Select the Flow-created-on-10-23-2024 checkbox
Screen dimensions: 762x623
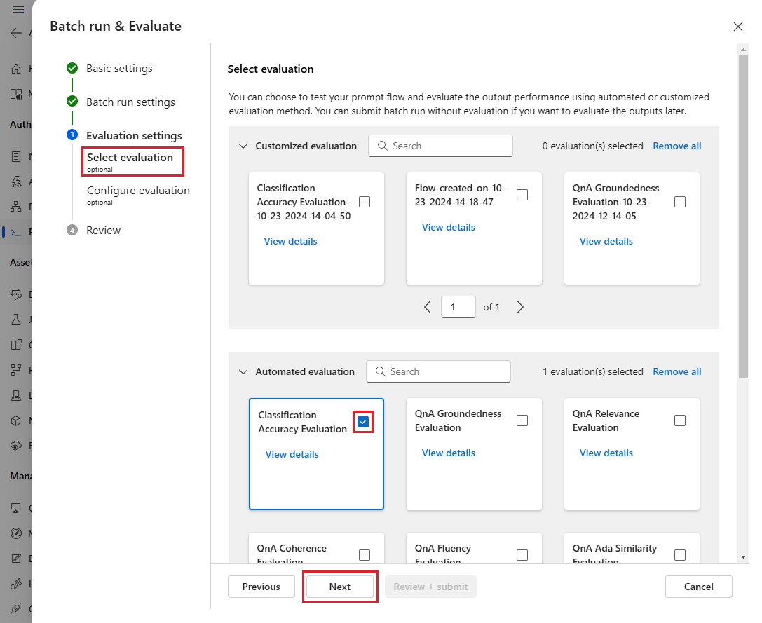(x=522, y=195)
